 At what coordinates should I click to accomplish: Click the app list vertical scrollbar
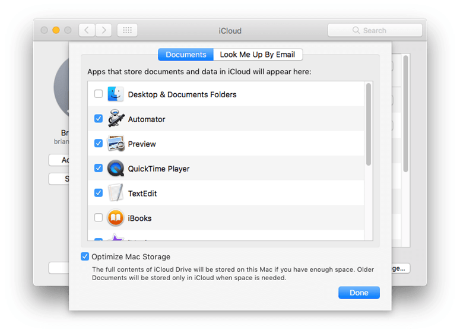click(x=369, y=125)
